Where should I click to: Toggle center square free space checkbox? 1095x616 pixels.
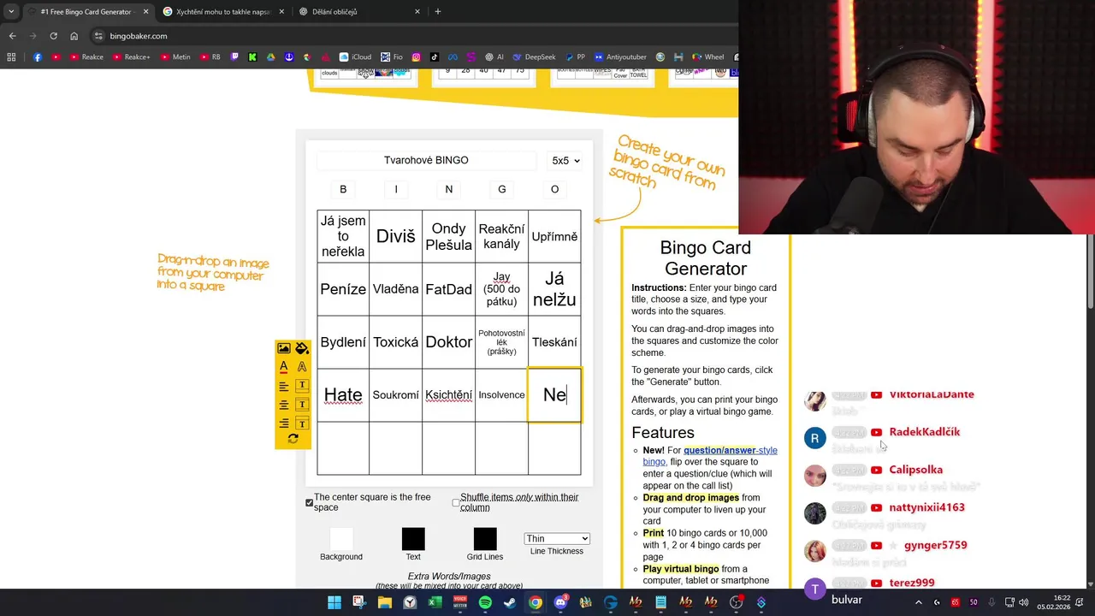click(310, 502)
